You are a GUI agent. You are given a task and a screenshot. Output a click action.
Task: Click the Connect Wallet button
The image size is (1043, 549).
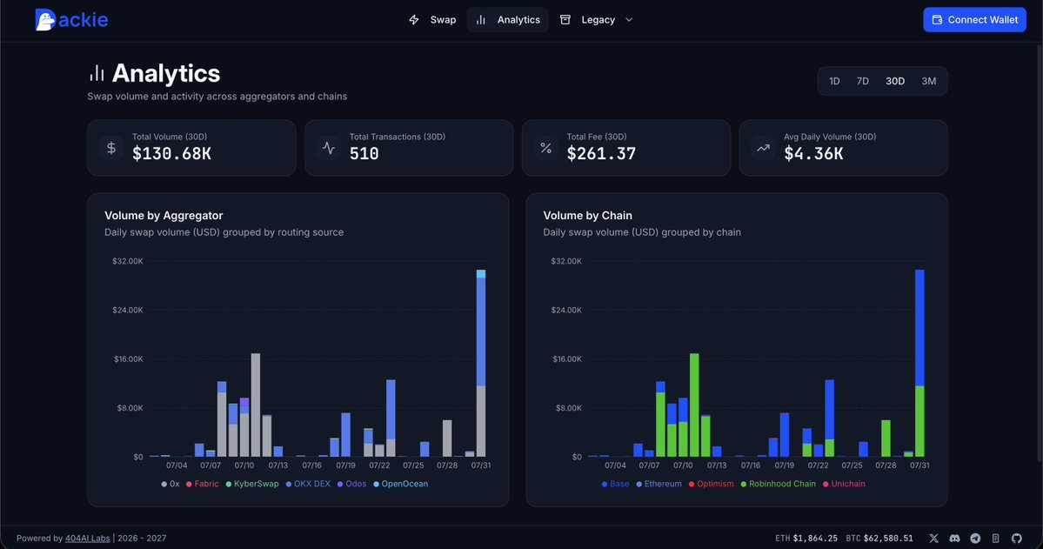coord(974,20)
